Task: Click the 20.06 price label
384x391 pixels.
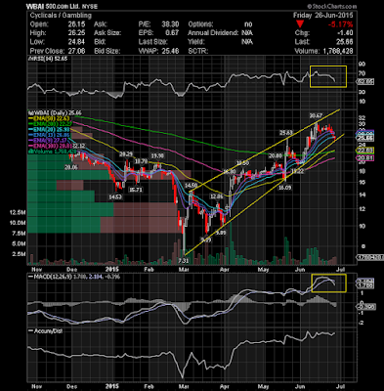Action: coord(71,167)
